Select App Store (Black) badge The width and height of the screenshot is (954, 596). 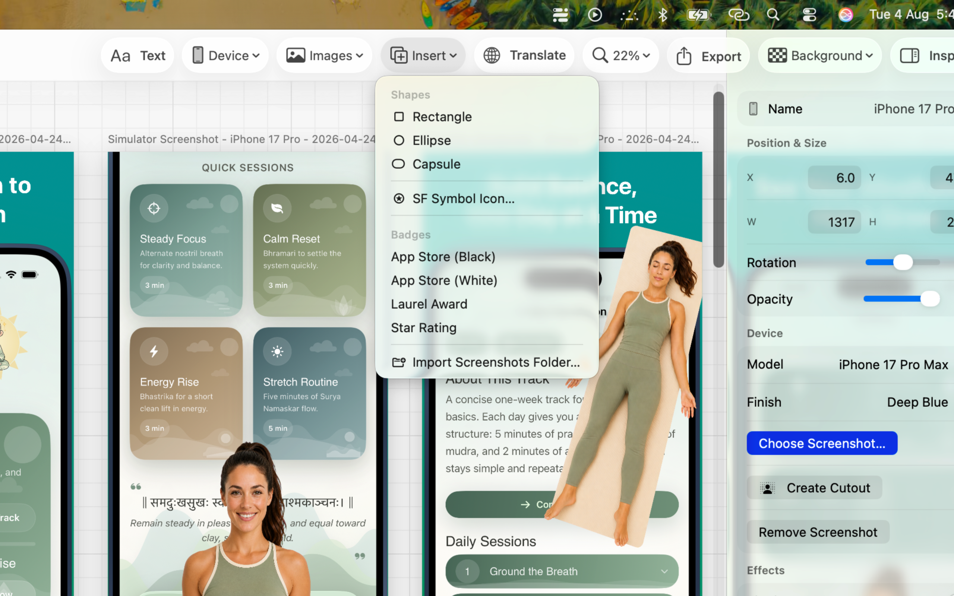point(487,257)
